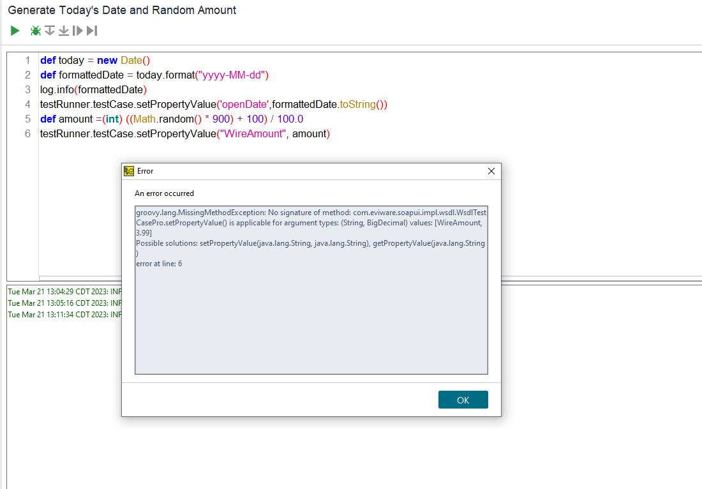702x489 pixels.
Task: Click the WireAmount setPropertyValue line
Action: coord(184,134)
